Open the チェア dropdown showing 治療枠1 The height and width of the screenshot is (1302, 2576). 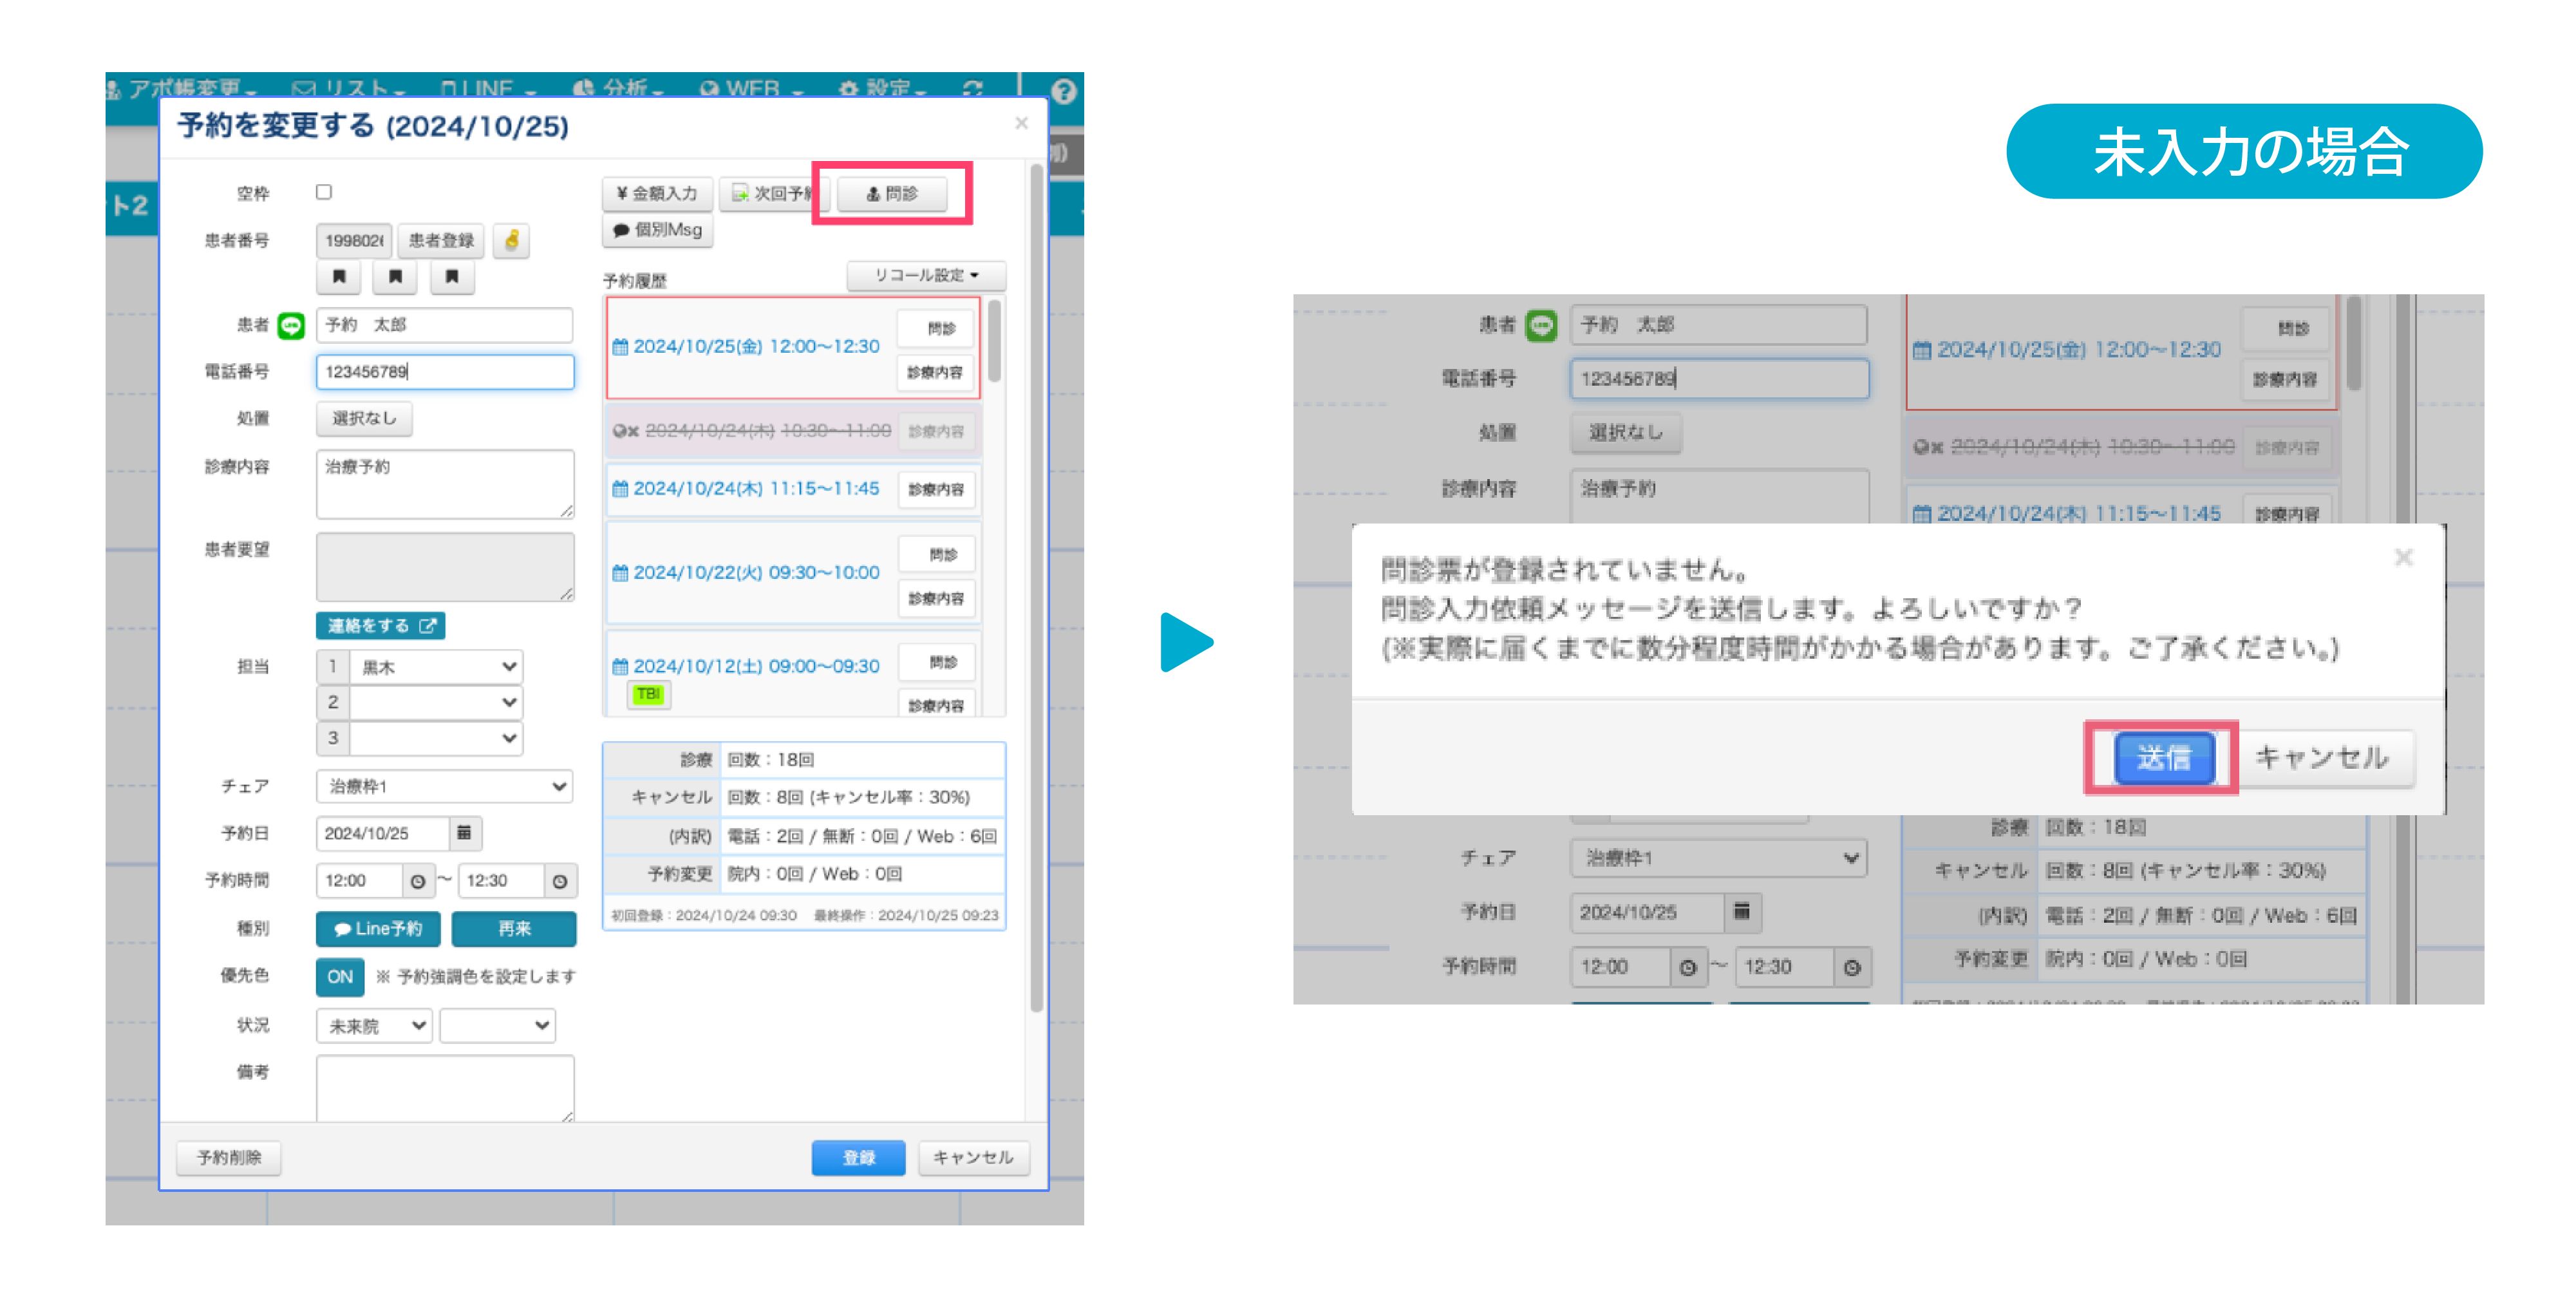point(444,786)
